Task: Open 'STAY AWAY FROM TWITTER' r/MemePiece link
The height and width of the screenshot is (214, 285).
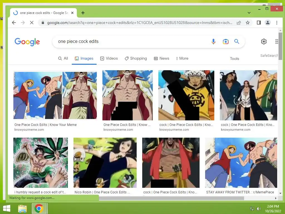Action: point(240,192)
